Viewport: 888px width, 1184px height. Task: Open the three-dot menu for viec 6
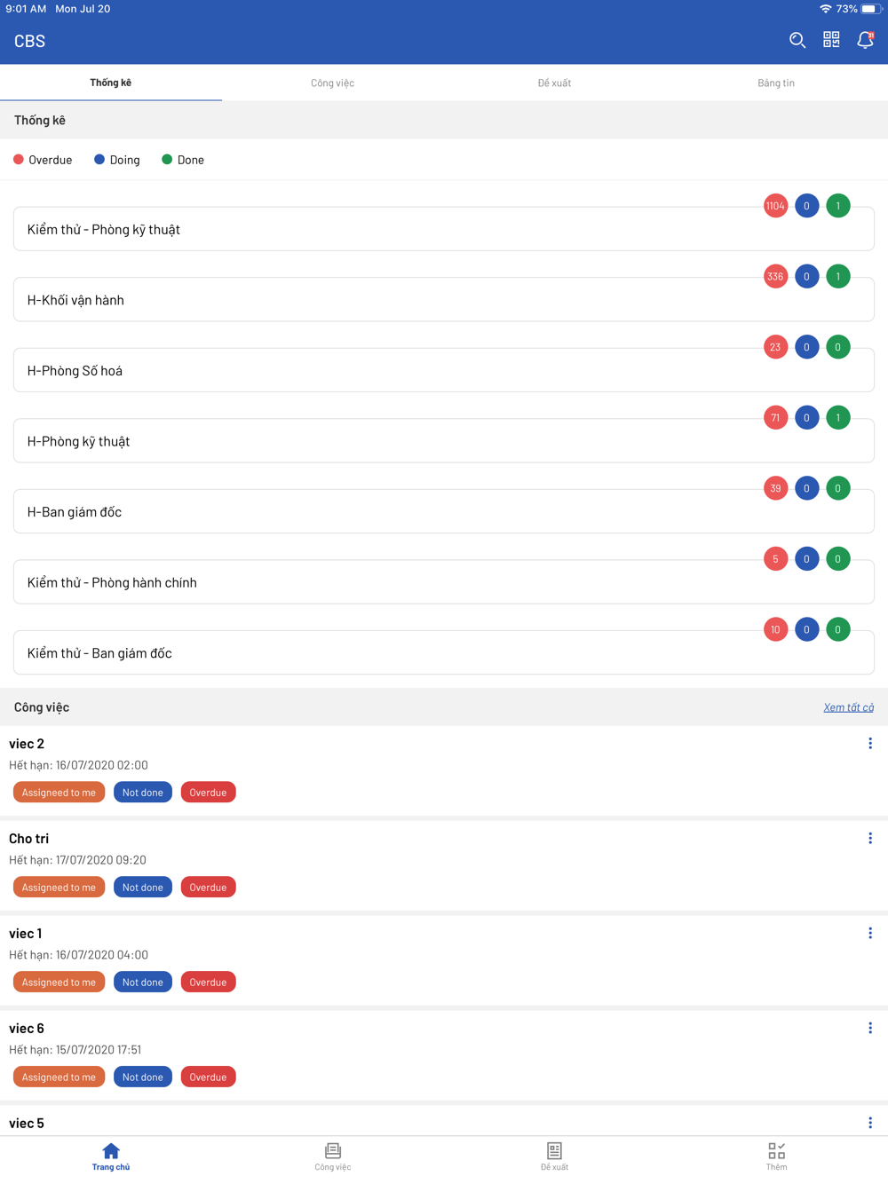(x=870, y=1029)
